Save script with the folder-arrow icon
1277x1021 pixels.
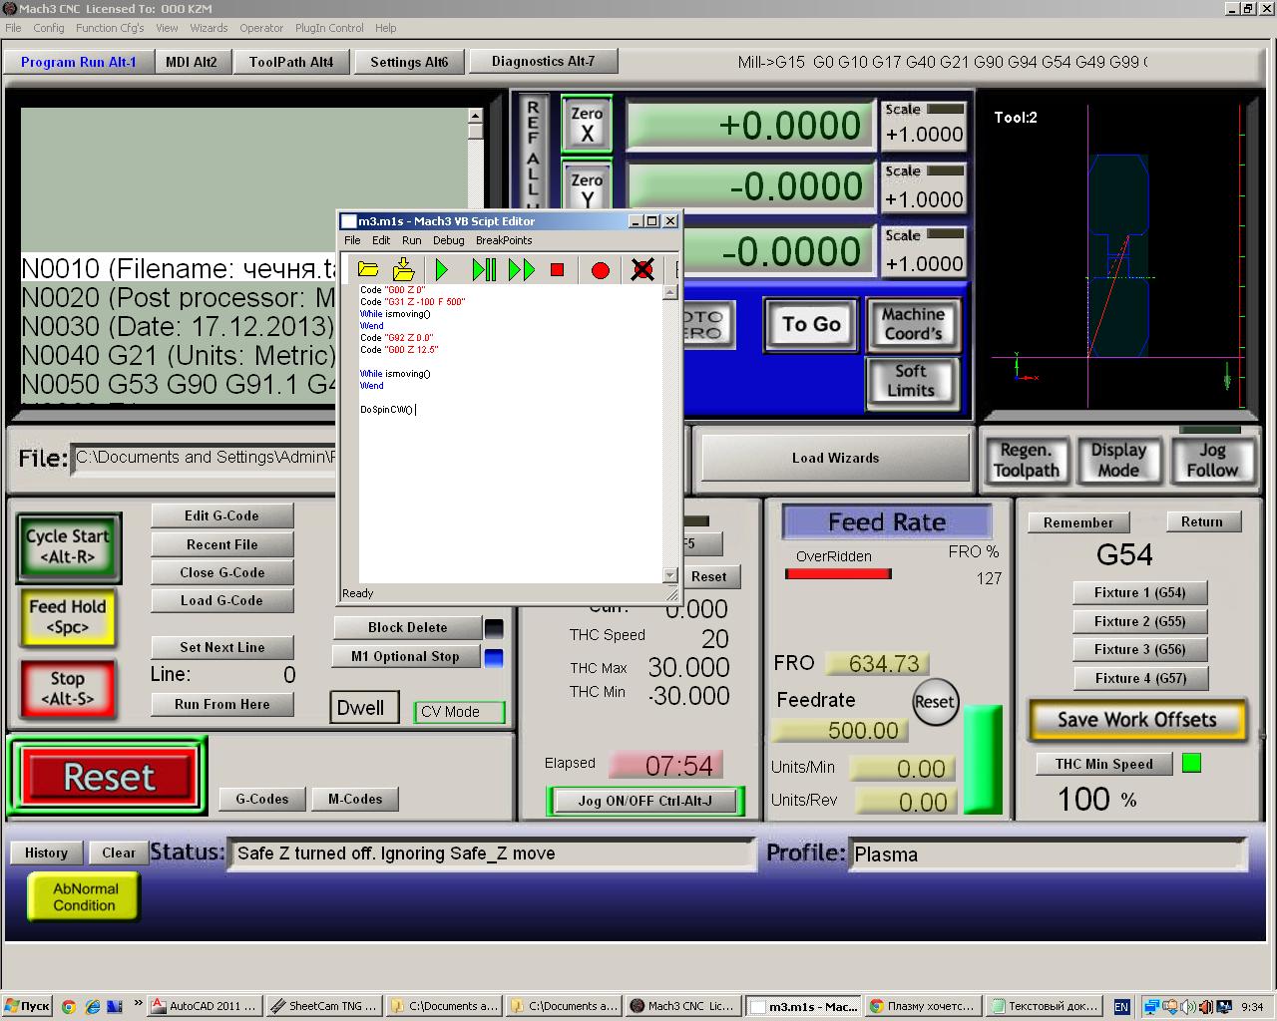[x=403, y=269]
